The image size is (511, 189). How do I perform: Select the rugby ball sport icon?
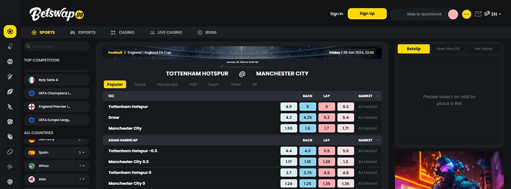pos(10,136)
